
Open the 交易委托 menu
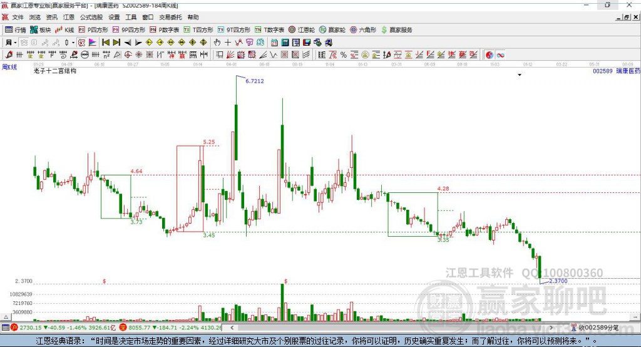click(x=170, y=17)
